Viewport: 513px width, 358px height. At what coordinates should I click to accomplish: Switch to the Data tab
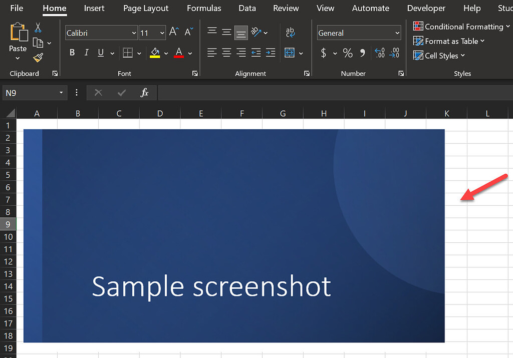pos(247,8)
